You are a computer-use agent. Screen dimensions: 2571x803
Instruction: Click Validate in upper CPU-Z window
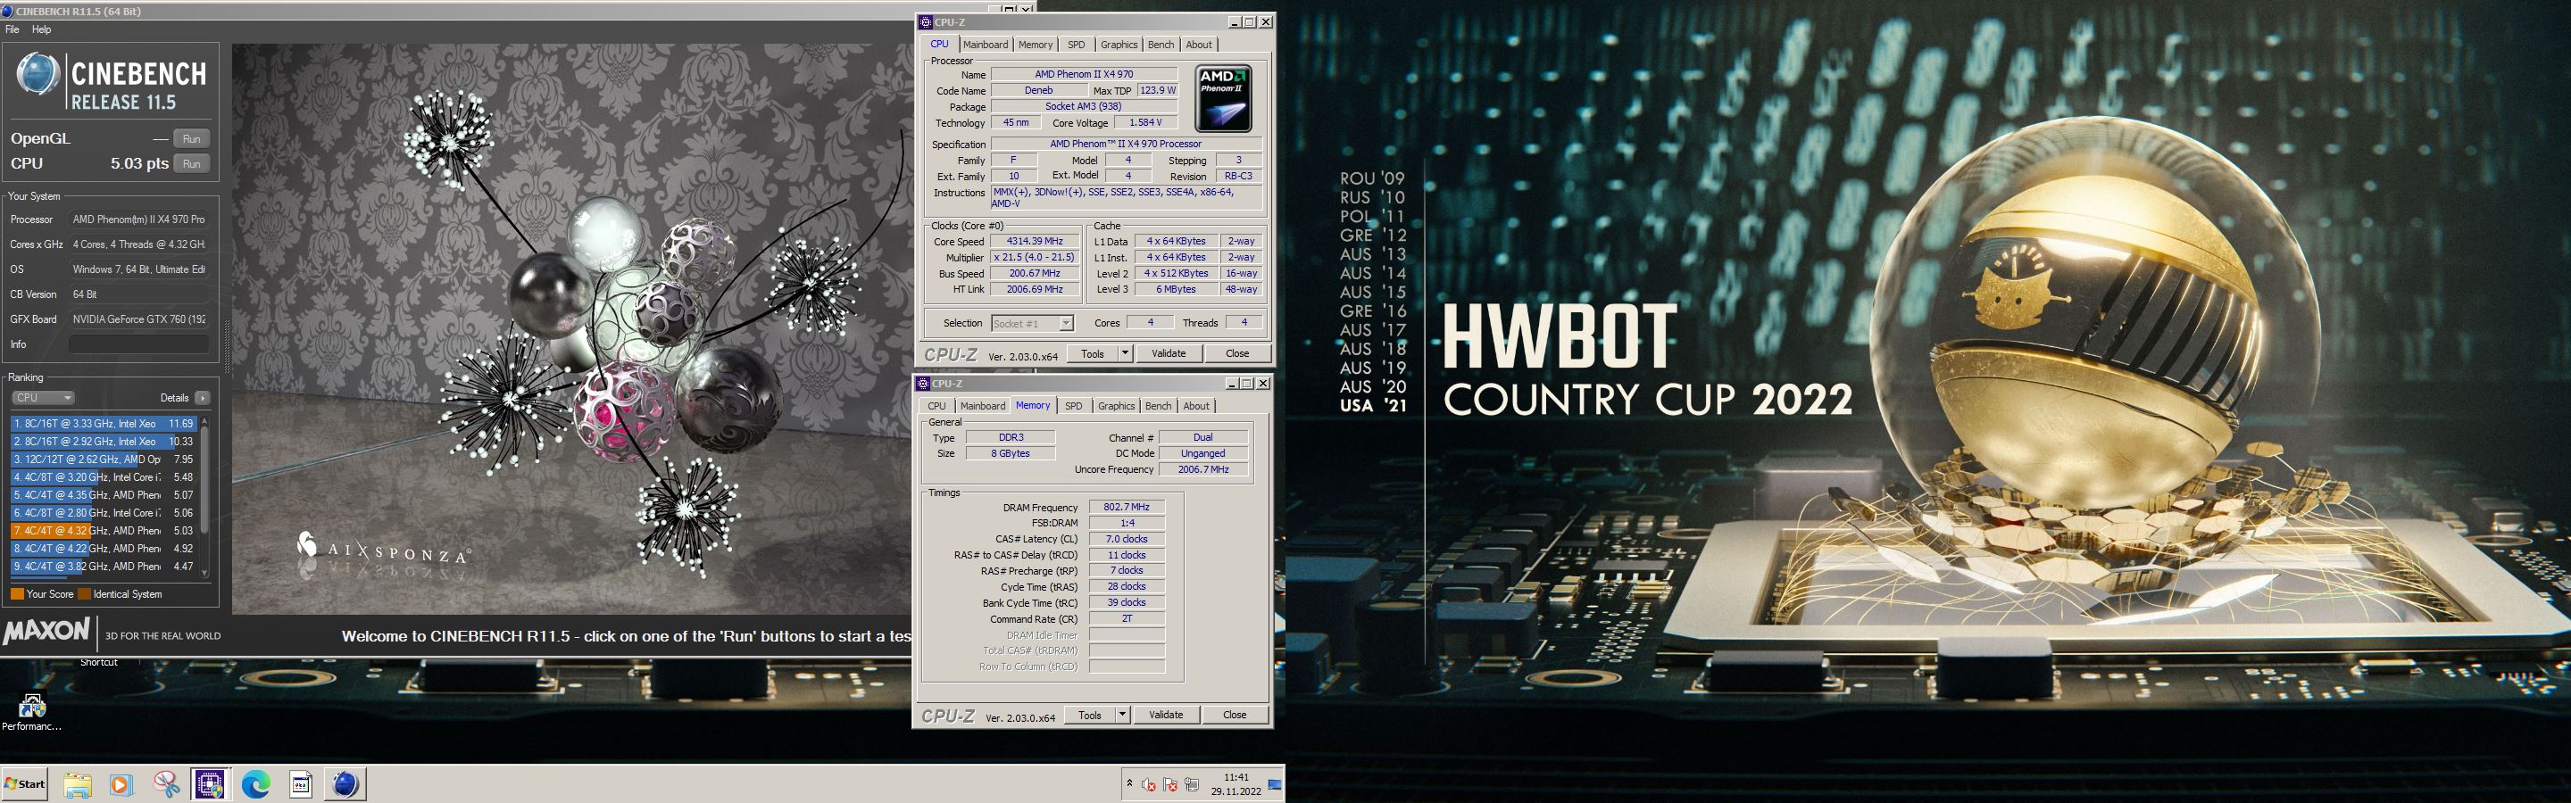tap(1169, 353)
